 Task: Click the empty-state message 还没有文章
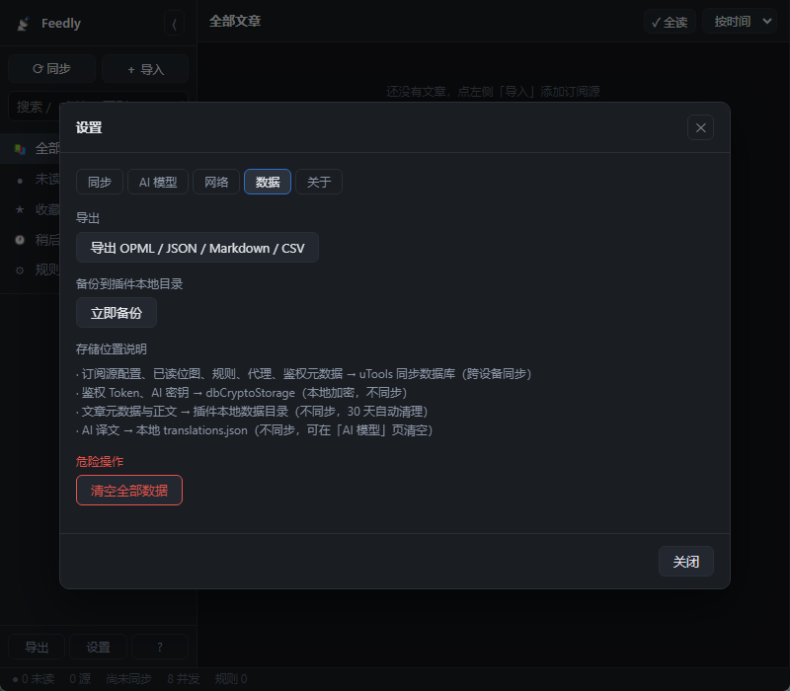493,92
